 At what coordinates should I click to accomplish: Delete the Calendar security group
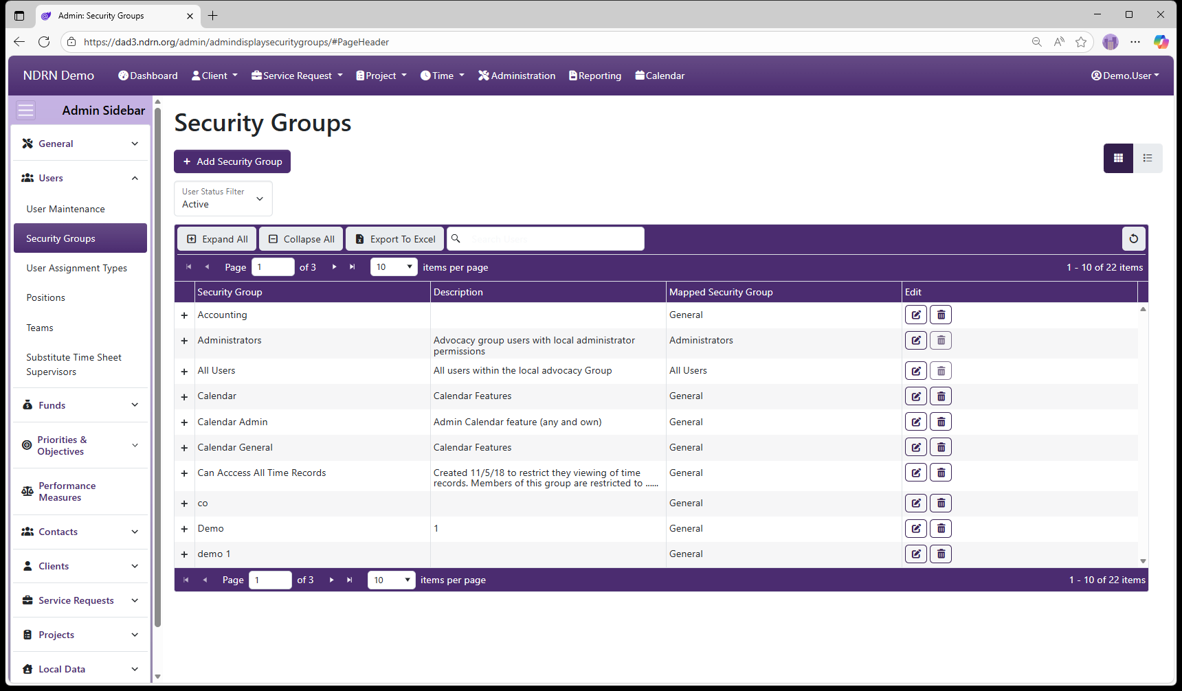click(x=941, y=396)
